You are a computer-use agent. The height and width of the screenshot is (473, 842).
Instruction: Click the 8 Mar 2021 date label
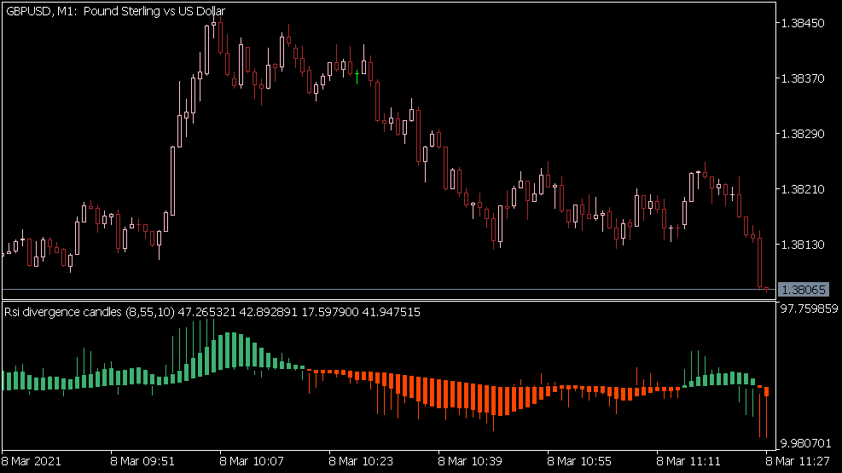[x=32, y=461]
